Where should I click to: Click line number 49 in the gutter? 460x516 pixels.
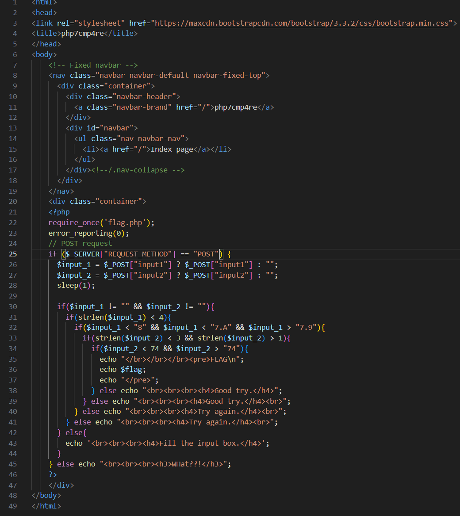13,505
